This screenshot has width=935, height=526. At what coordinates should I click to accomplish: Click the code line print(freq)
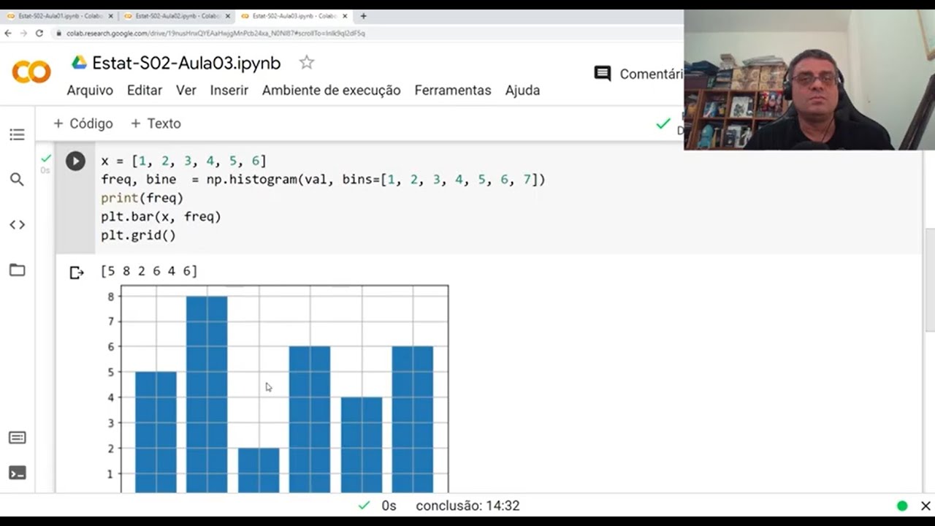tap(142, 197)
